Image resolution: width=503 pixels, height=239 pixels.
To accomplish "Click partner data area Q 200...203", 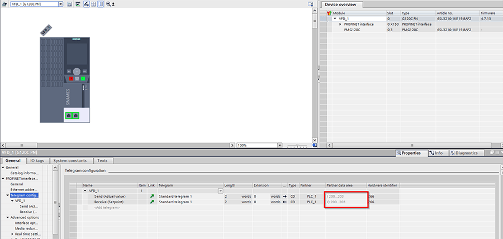I will pos(336,202).
